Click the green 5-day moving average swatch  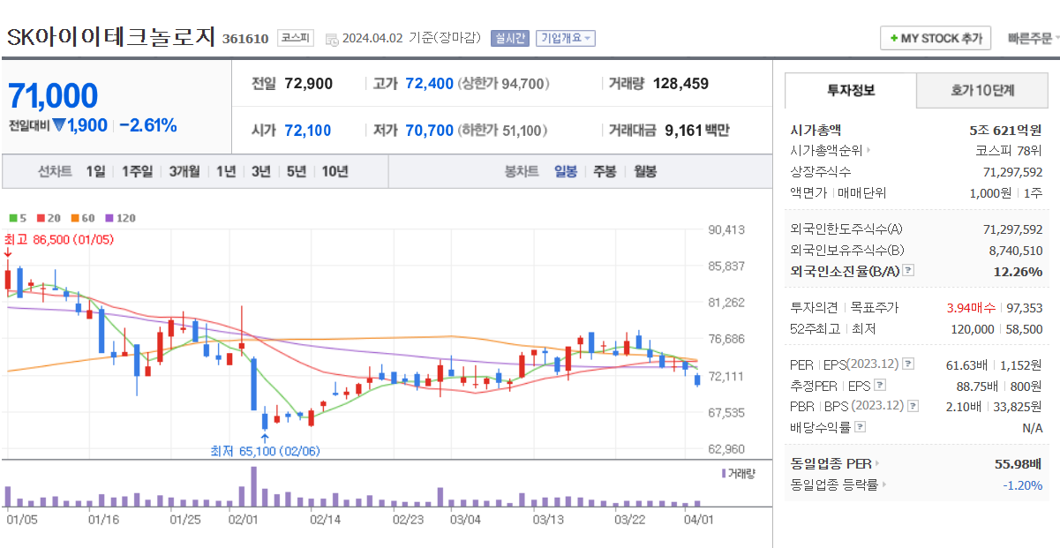[13, 218]
